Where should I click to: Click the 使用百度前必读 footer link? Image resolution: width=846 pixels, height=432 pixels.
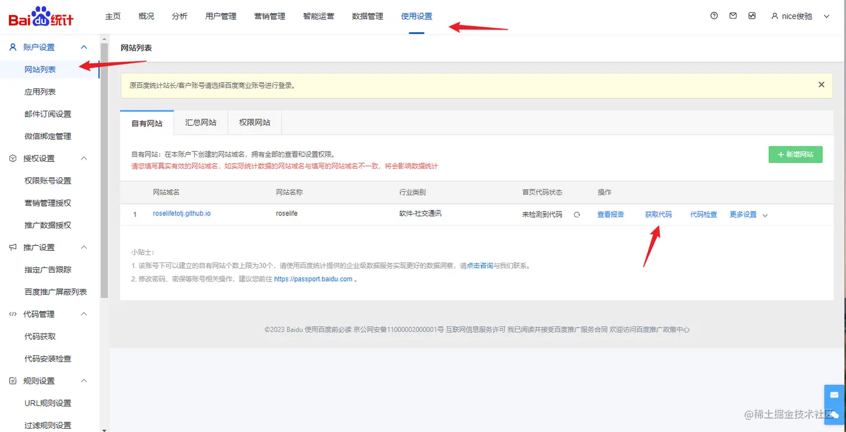328,330
